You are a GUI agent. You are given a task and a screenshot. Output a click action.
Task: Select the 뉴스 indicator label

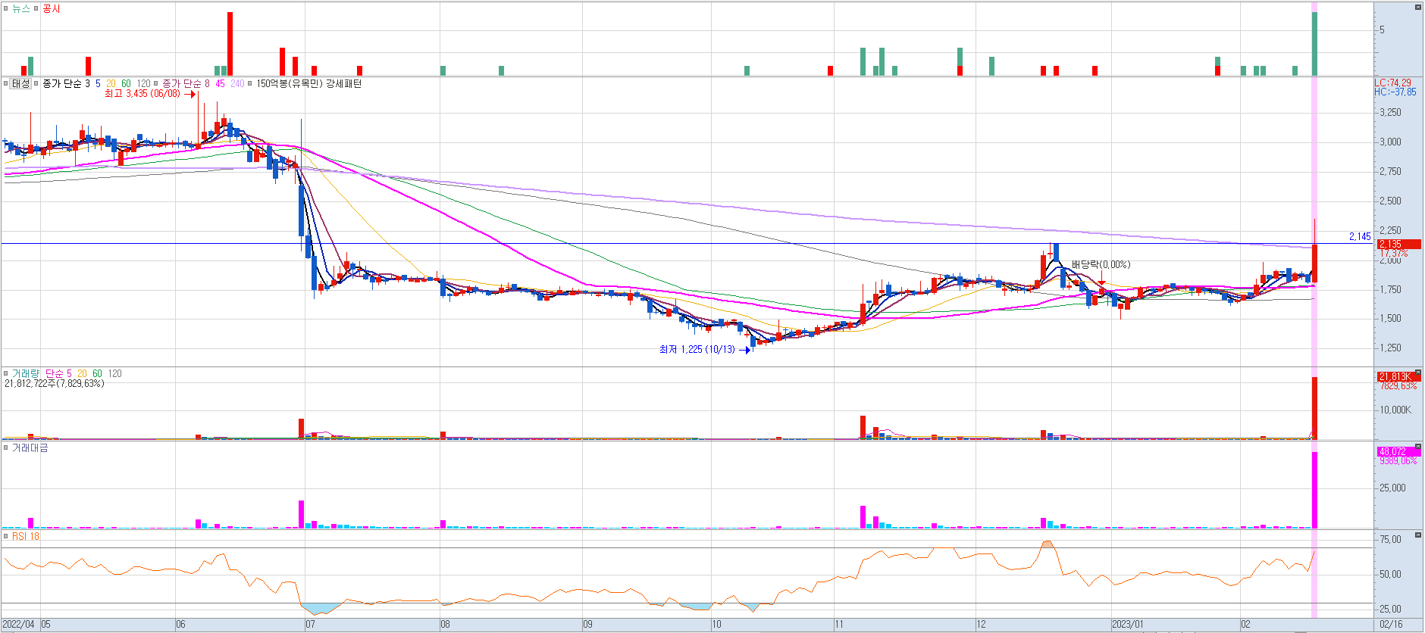pos(20,8)
